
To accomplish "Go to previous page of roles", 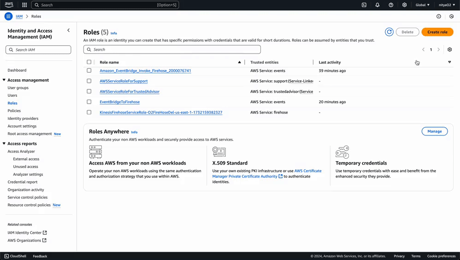I will [423, 50].
